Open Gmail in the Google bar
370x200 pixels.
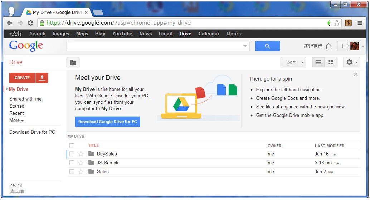(x=166, y=34)
